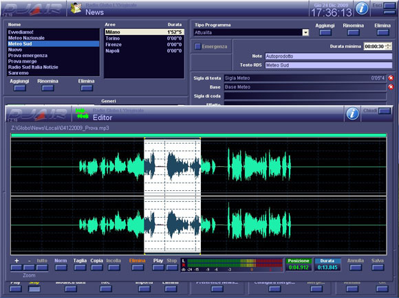Zoom out with the - button
399x298 pixels.
coord(30,267)
